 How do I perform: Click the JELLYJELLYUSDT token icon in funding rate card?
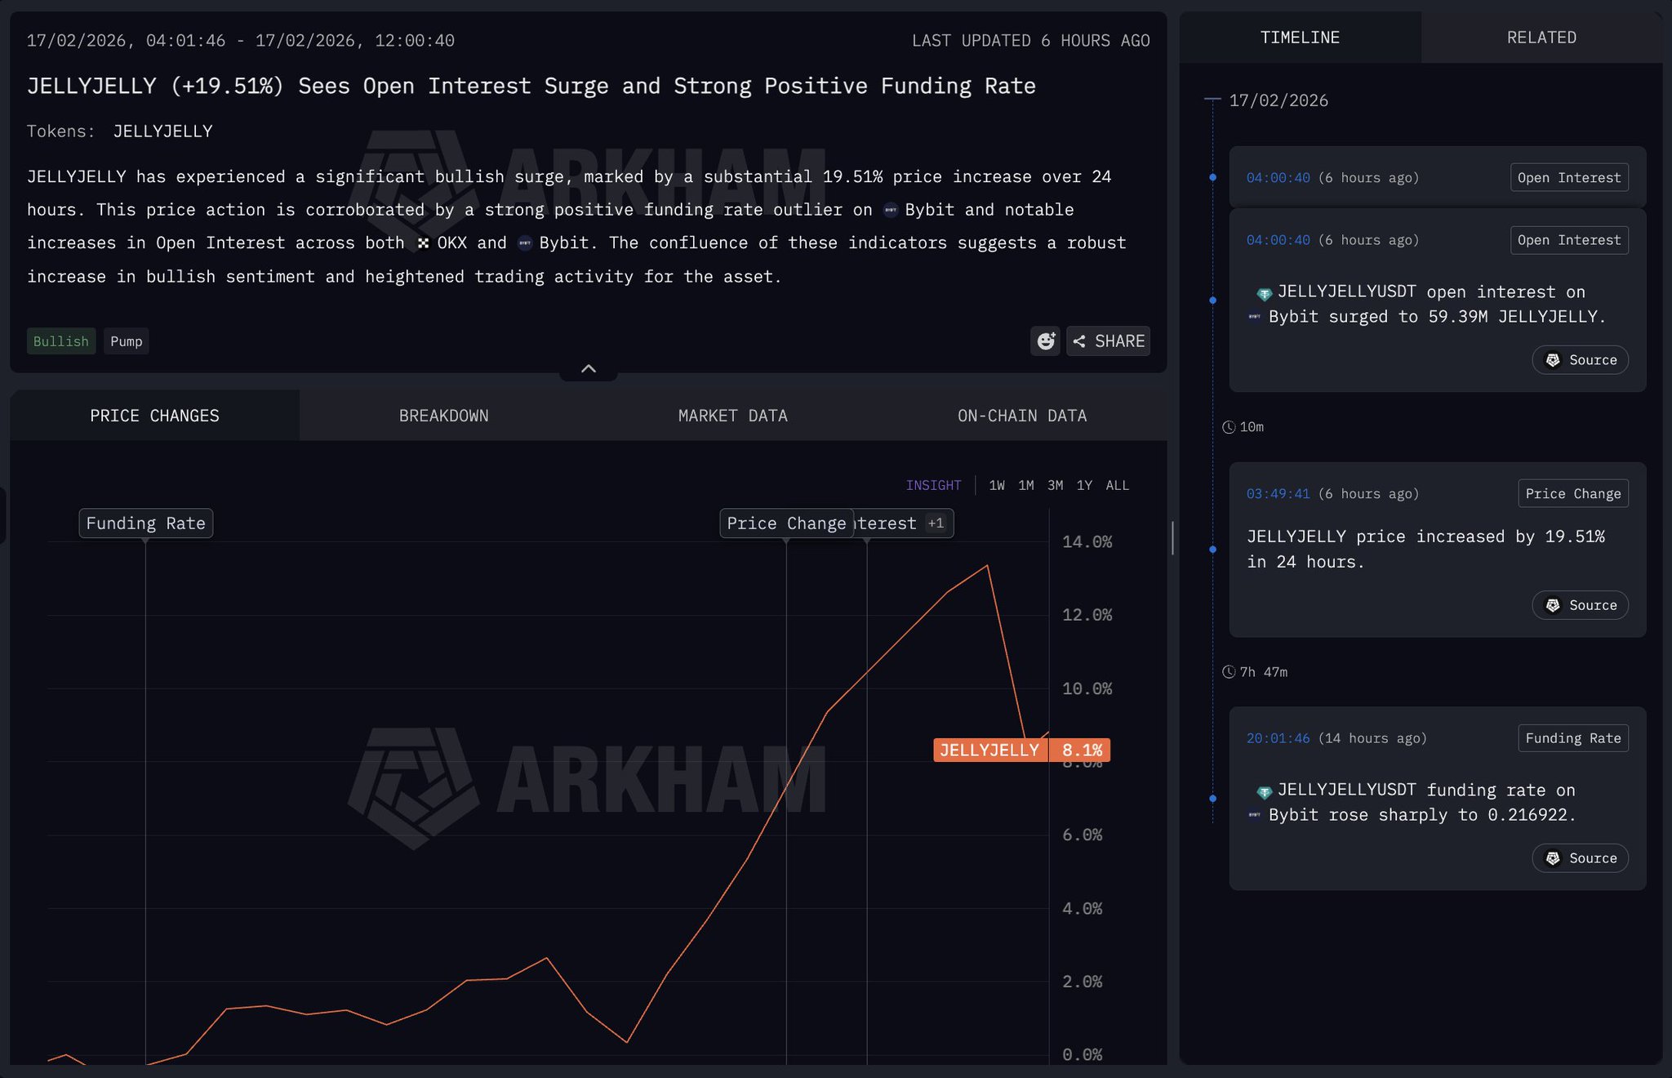[1264, 791]
